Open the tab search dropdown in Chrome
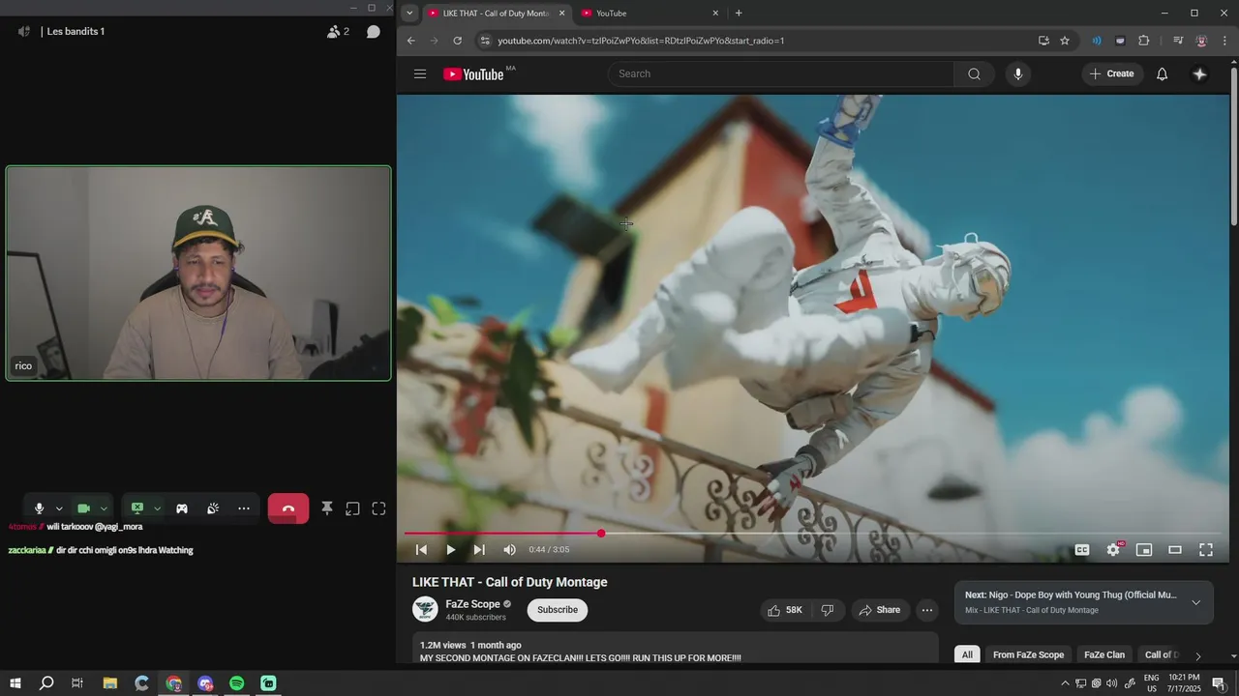Image resolution: width=1239 pixels, height=696 pixels. tap(409, 14)
